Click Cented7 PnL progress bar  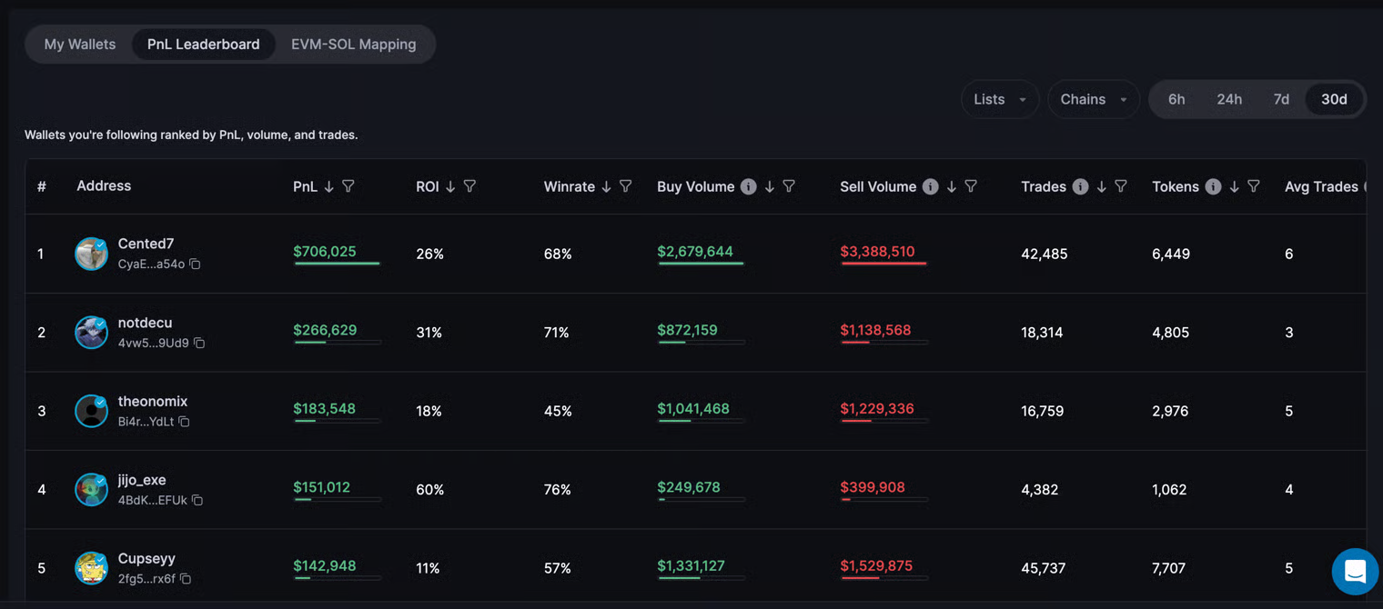(x=337, y=264)
